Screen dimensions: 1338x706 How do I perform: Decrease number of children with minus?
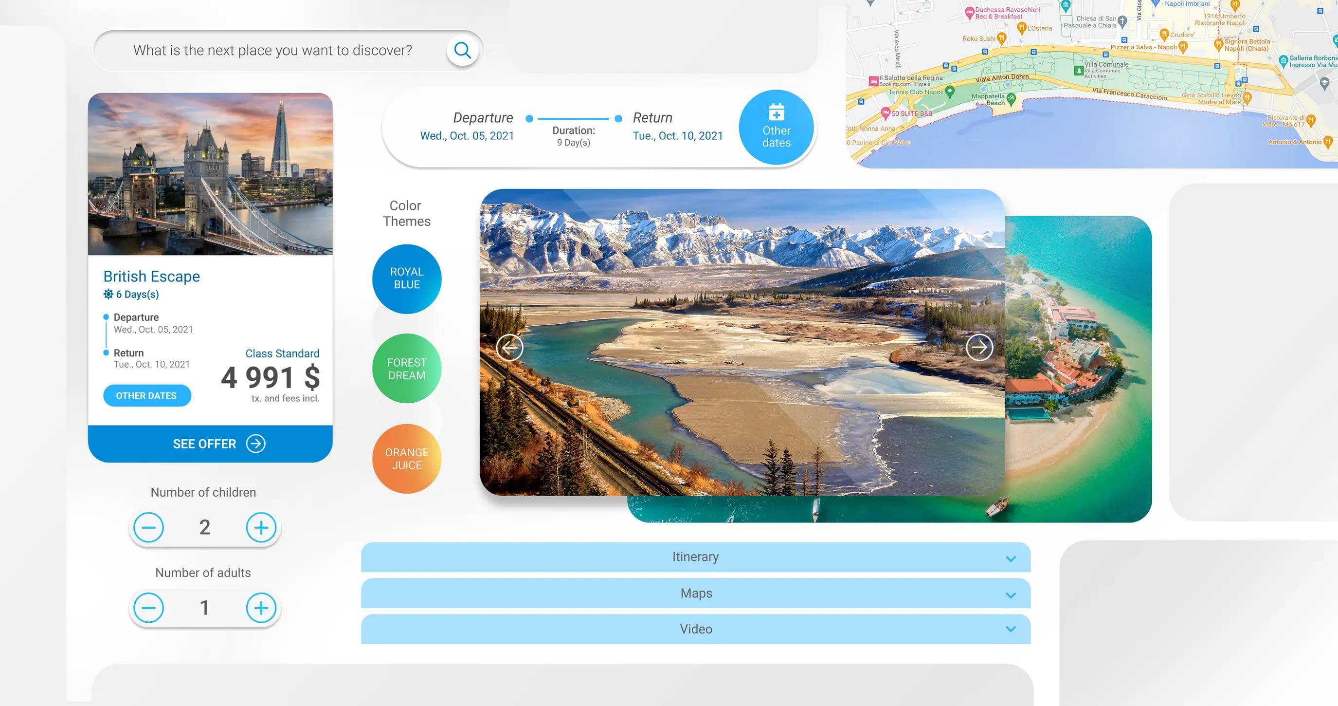148,527
